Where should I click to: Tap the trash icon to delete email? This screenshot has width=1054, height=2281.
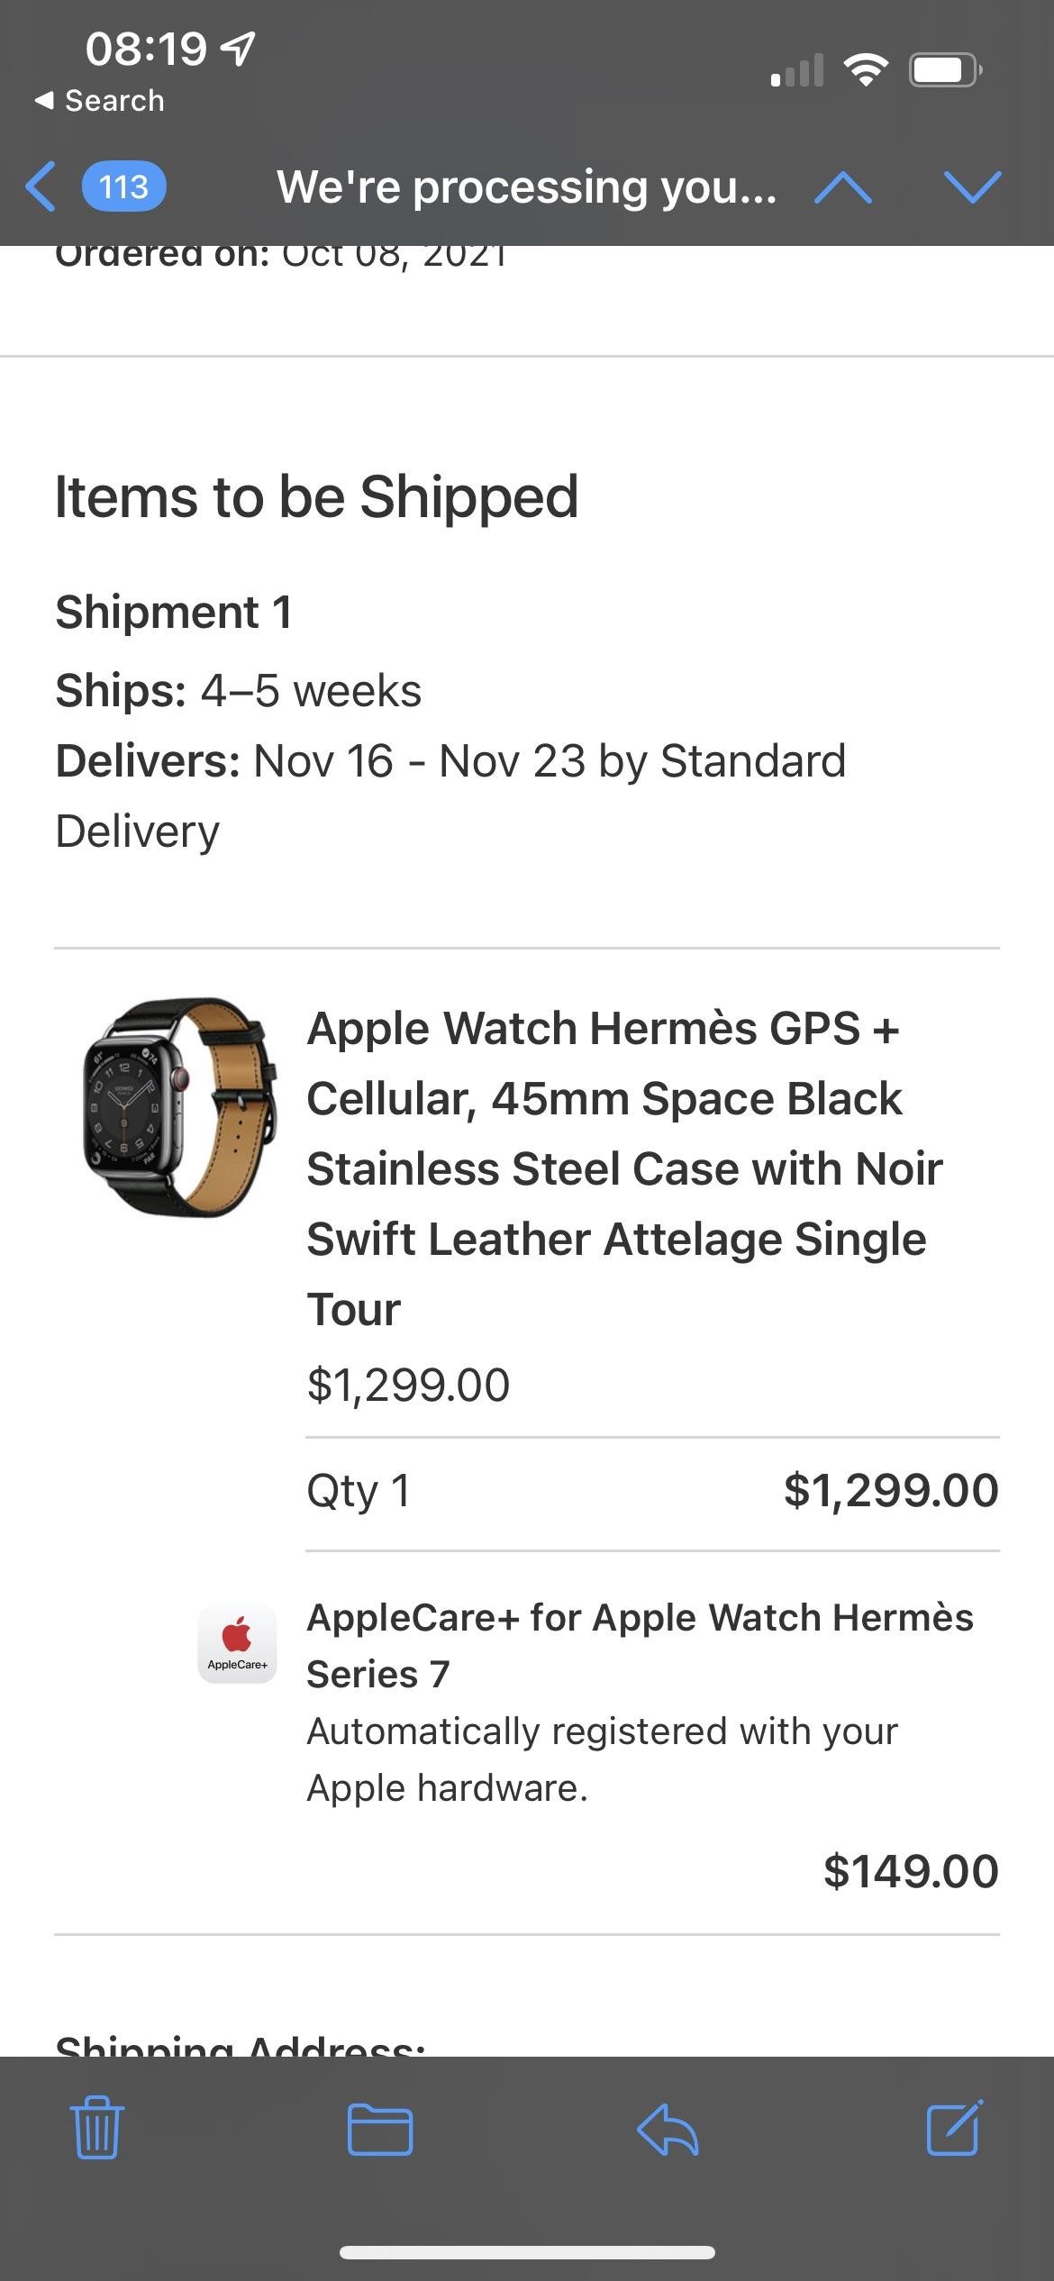[97, 2127]
